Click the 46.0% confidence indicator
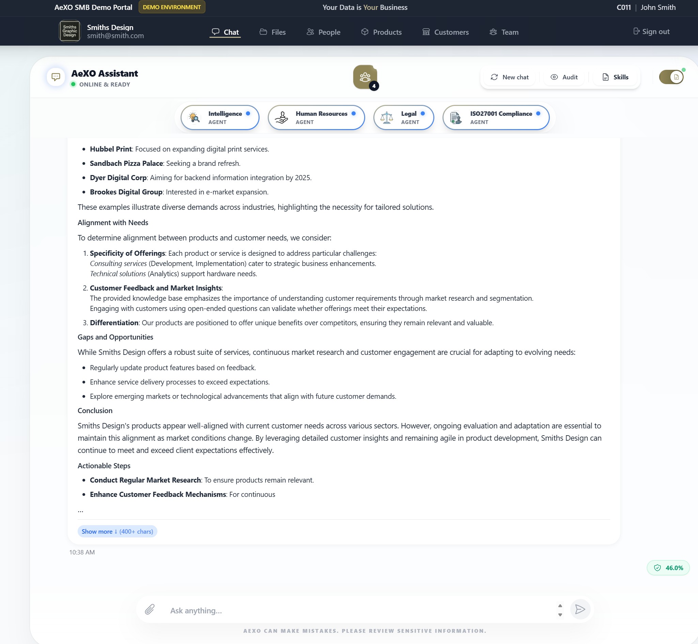 click(x=668, y=568)
